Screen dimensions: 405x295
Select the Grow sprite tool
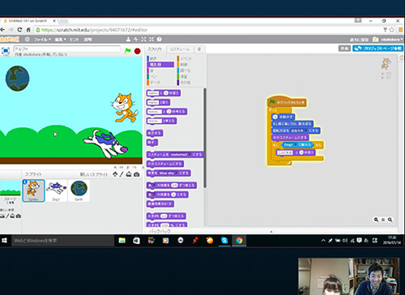click(143, 40)
